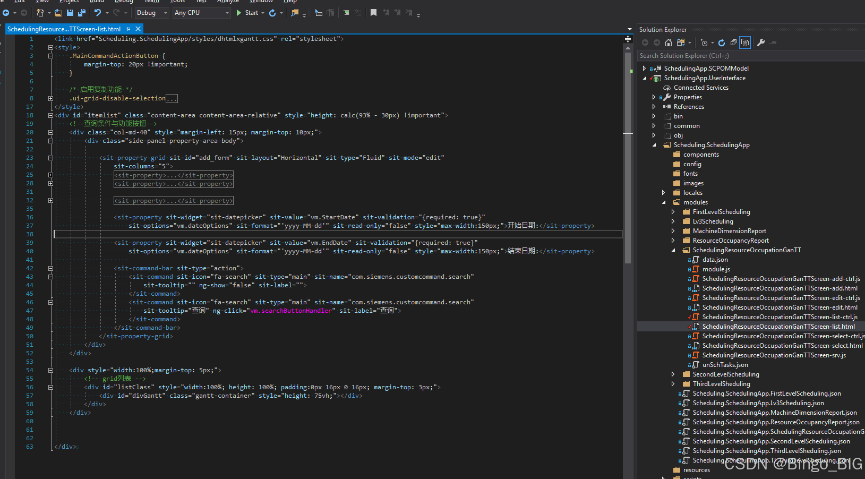Click the Solution Explorer Switch Views icon
The height and width of the screenshot is (479, 865).
point(681,42)
